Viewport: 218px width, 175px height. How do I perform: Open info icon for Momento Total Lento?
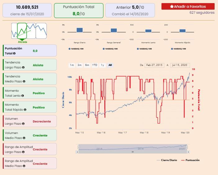pos(23,96)
